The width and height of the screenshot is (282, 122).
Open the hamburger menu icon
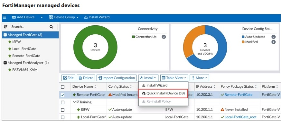point(5,17)
